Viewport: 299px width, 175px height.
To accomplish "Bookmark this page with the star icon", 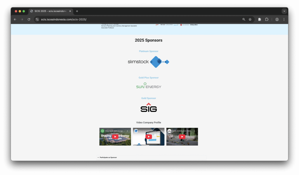I will coord(250,20).
